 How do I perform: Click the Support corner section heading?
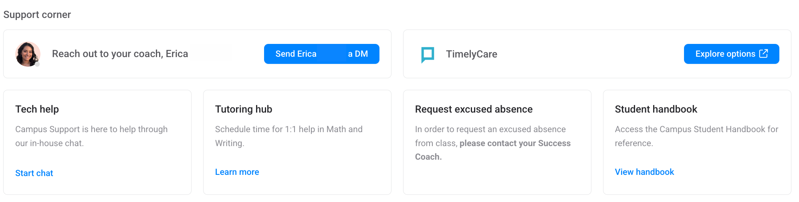click(37, 15)
